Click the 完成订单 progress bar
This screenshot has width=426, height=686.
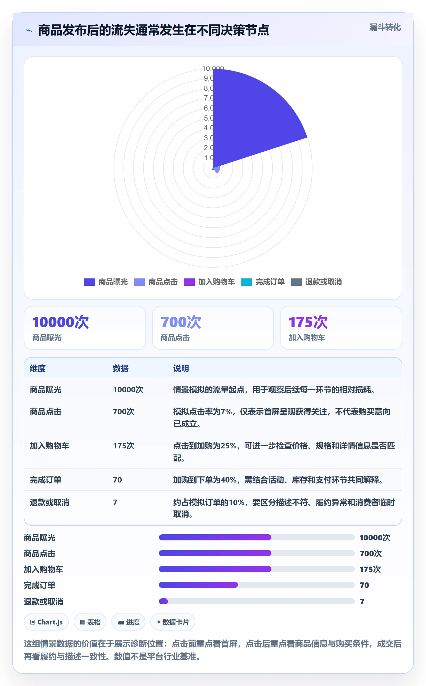click(257, 585)
